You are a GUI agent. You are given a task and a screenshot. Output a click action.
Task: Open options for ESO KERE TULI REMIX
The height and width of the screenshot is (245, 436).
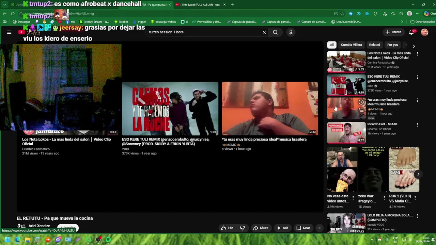click(x=417, y=77)
